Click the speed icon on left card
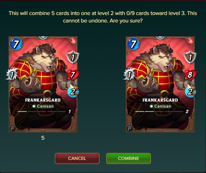The height and width of the screenshot is (173, 206). click(73, 91)
